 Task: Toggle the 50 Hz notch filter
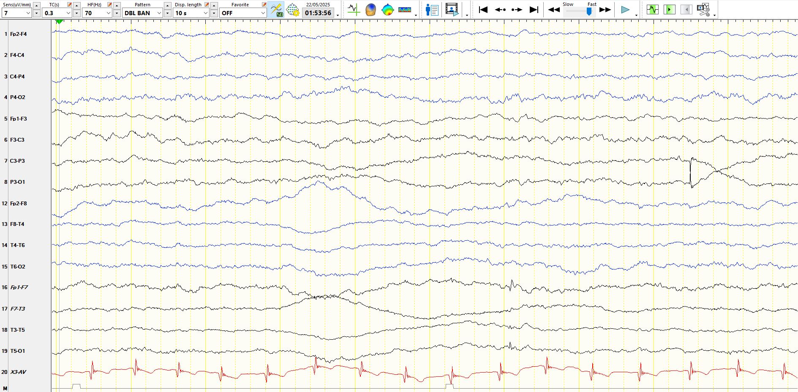coord(276,10)
